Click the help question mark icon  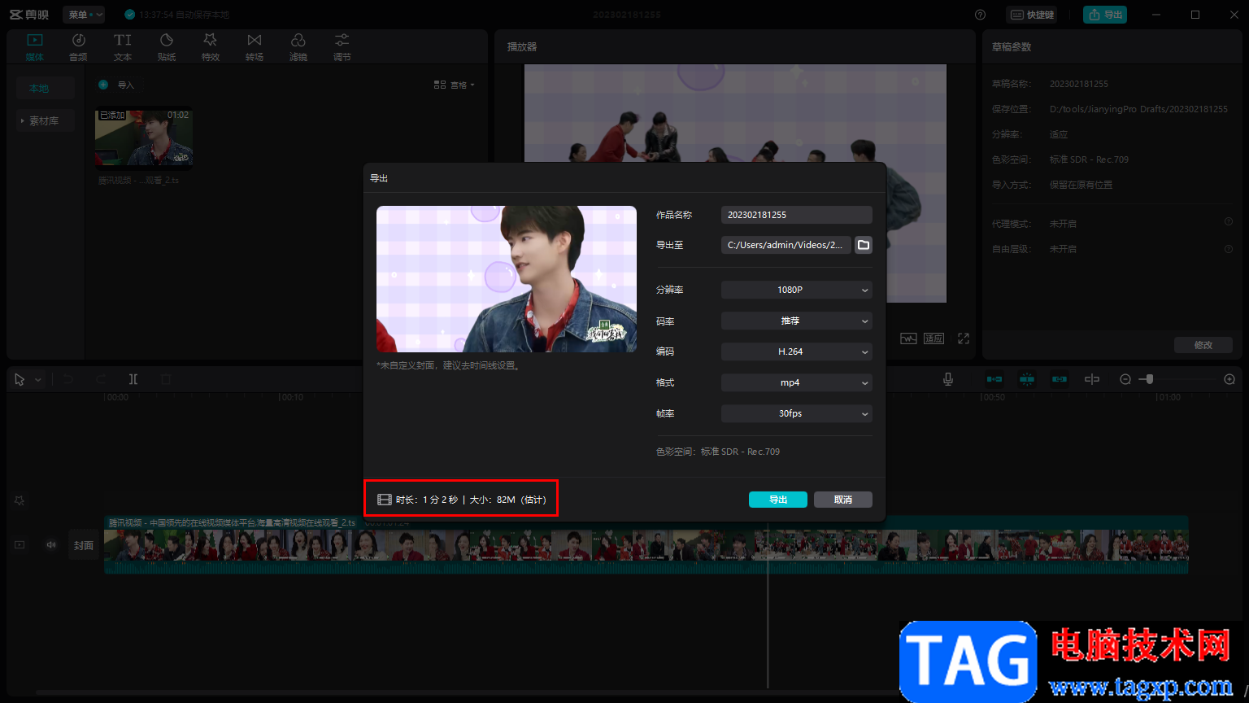[980, 15]
